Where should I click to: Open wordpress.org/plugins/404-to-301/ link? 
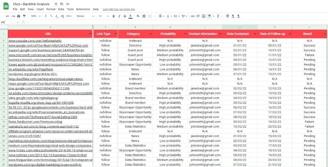pyautogui.click(x=33, y=74)
